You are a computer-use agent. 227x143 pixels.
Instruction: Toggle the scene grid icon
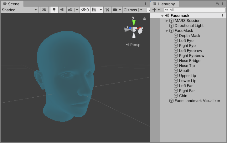tap(94, 10)
